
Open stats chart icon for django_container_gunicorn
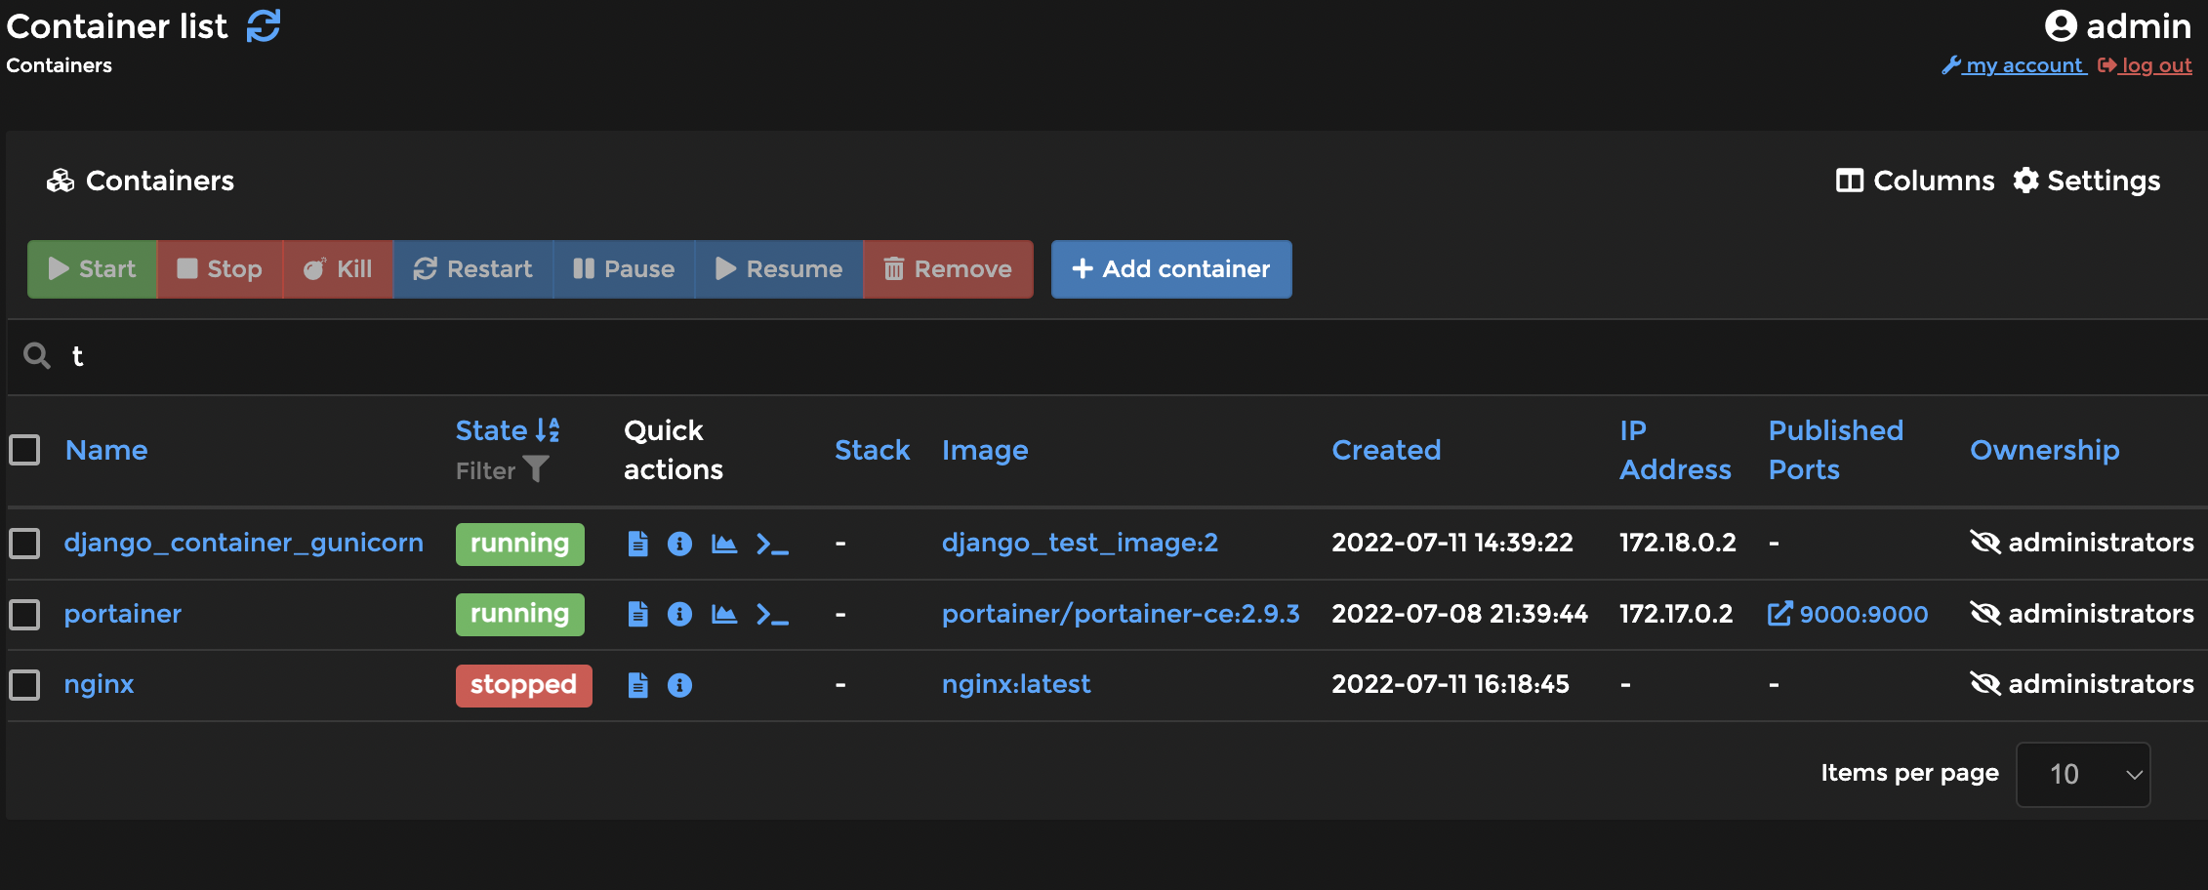[723, 544]
